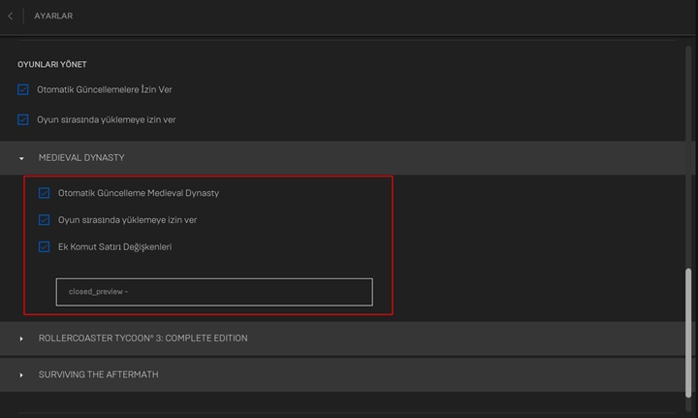Toggle Medieval Dynasty's Oyun sırasında yüklemeye checkbox
Screen dimensions: 698x418
click(x=44, y=220)
